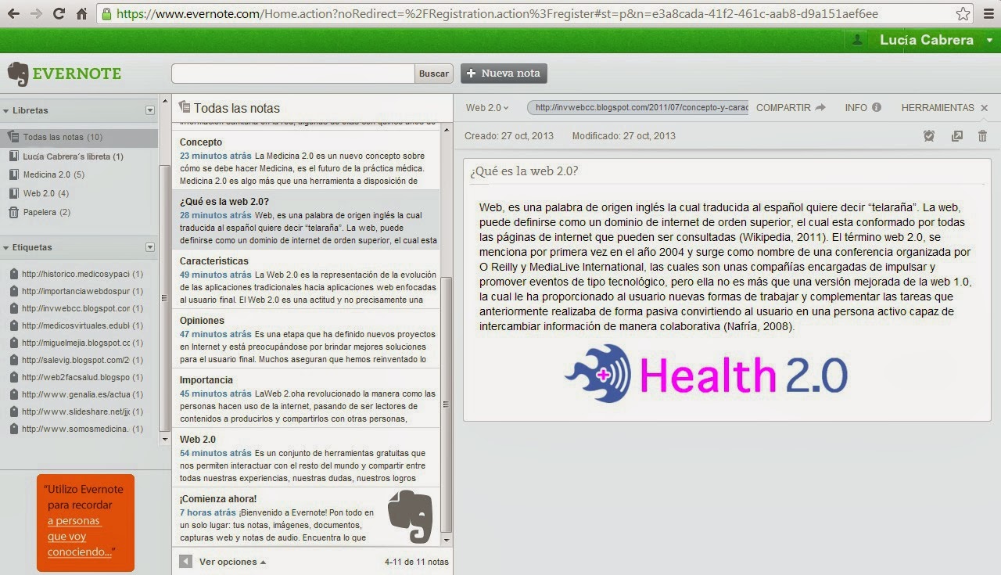The image size is (1001, 575).
Task: Click the note title ¿Qué es la web 2.0?
Action: [x=525, y=171]
